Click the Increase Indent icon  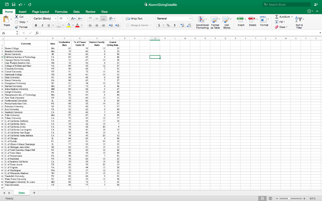(x=118, y=25)
